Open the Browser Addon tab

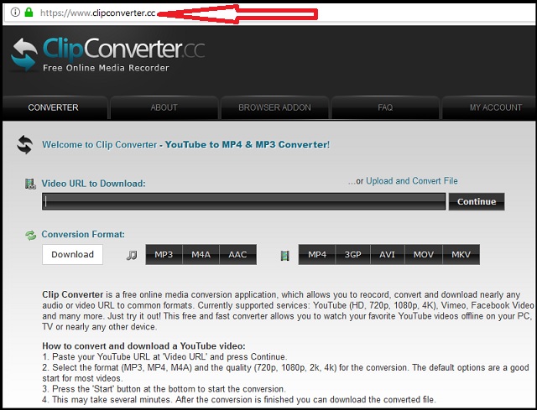click(274, 107)
